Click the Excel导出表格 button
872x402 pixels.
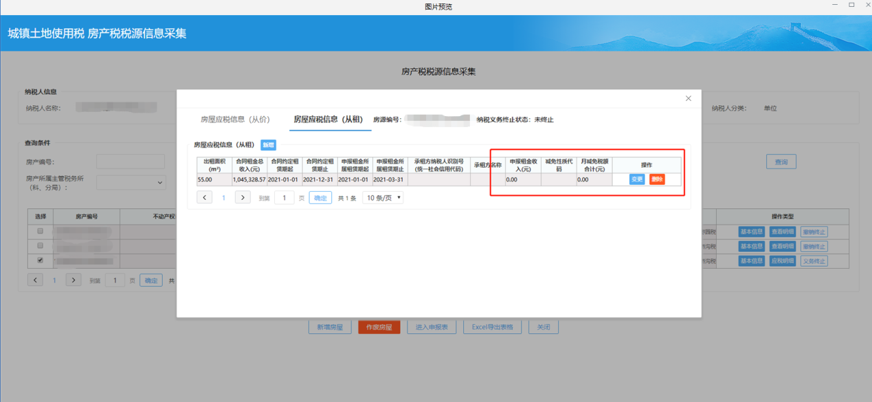point(492,327)
